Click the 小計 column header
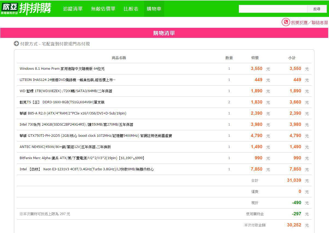This screenshot has height=233, width=329. (x=292, y=58)
